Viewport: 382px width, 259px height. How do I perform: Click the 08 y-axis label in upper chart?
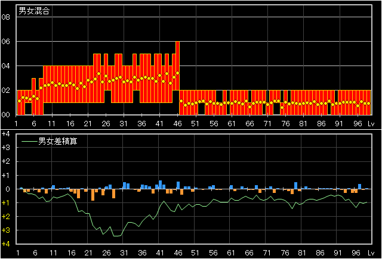5,17
